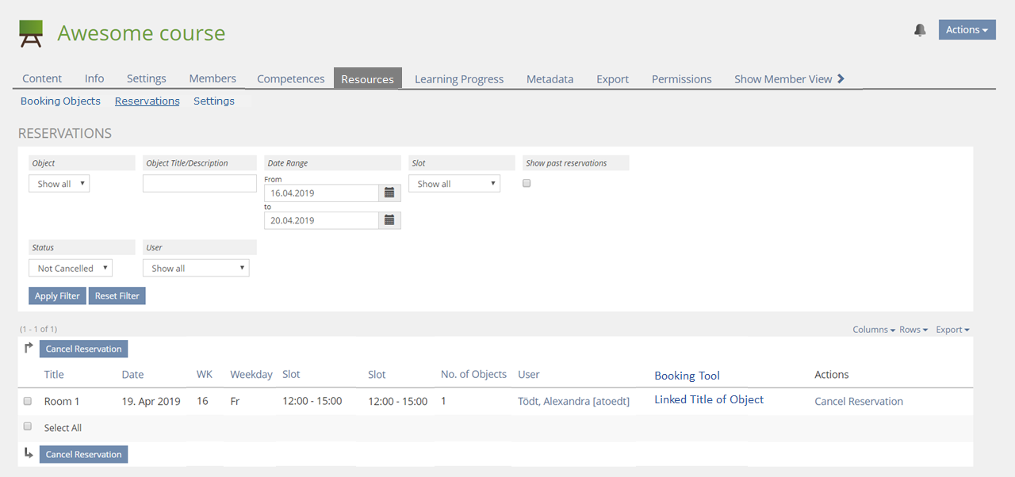Open the Slot filter dropdown

(454, 184)
